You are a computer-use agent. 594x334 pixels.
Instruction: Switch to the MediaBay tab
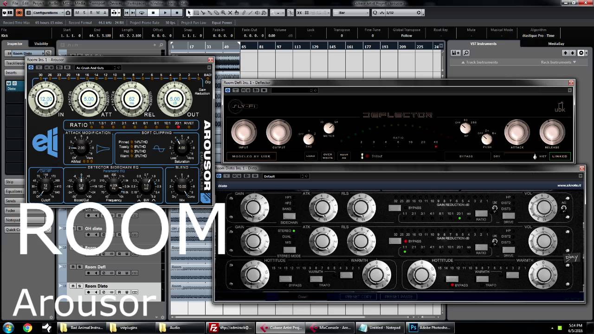(x=556, y=44)
